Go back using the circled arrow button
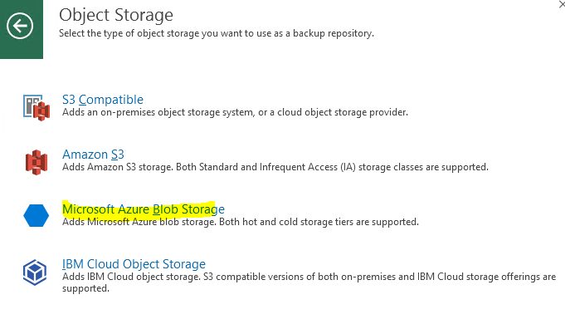The width and height of the screenshot is (565, 329). 20,26
